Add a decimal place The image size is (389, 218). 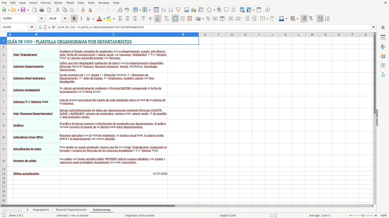(231, 19)
